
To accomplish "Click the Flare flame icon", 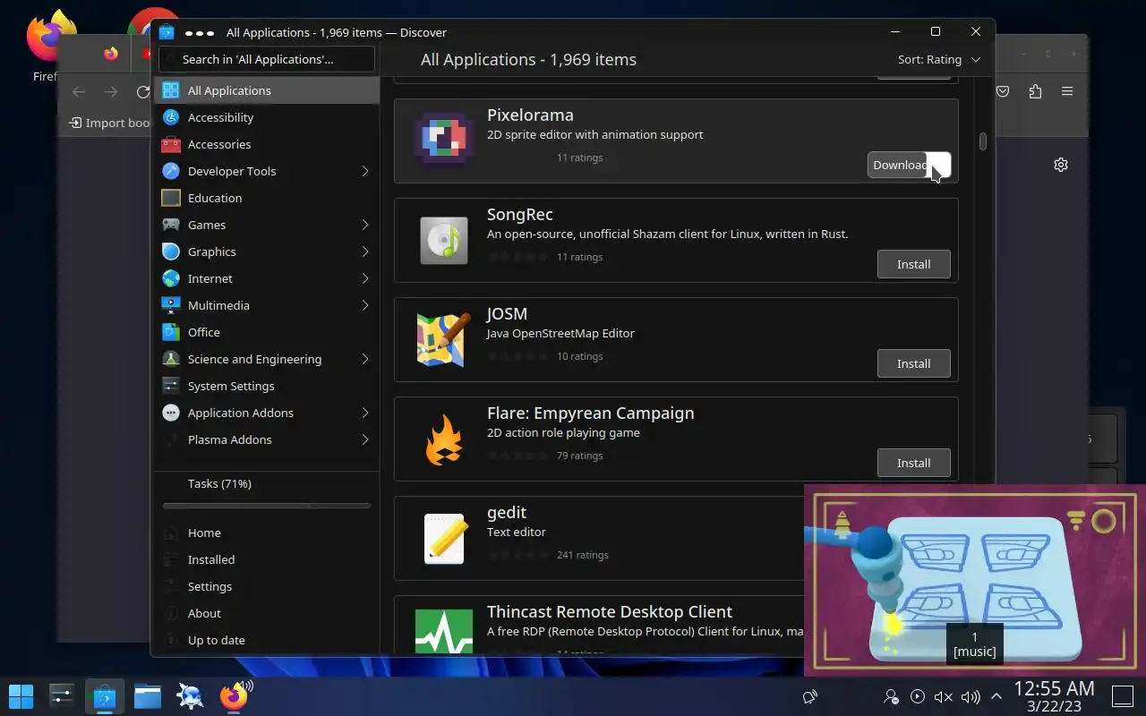I will coord(444,439).
